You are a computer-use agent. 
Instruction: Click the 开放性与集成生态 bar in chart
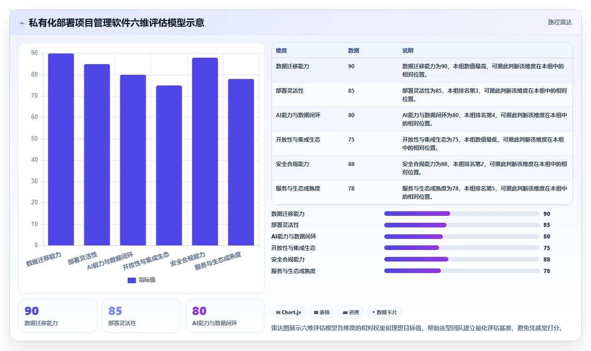pyautogui.click(x=169, y=165)
